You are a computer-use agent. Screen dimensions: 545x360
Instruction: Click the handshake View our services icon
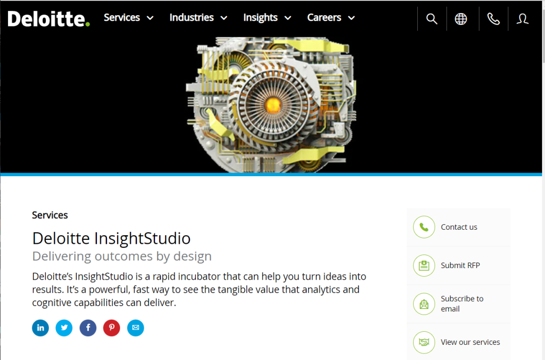424,342
